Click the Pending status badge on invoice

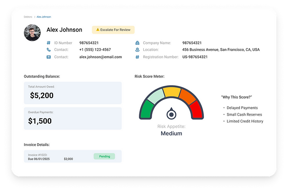104,156
